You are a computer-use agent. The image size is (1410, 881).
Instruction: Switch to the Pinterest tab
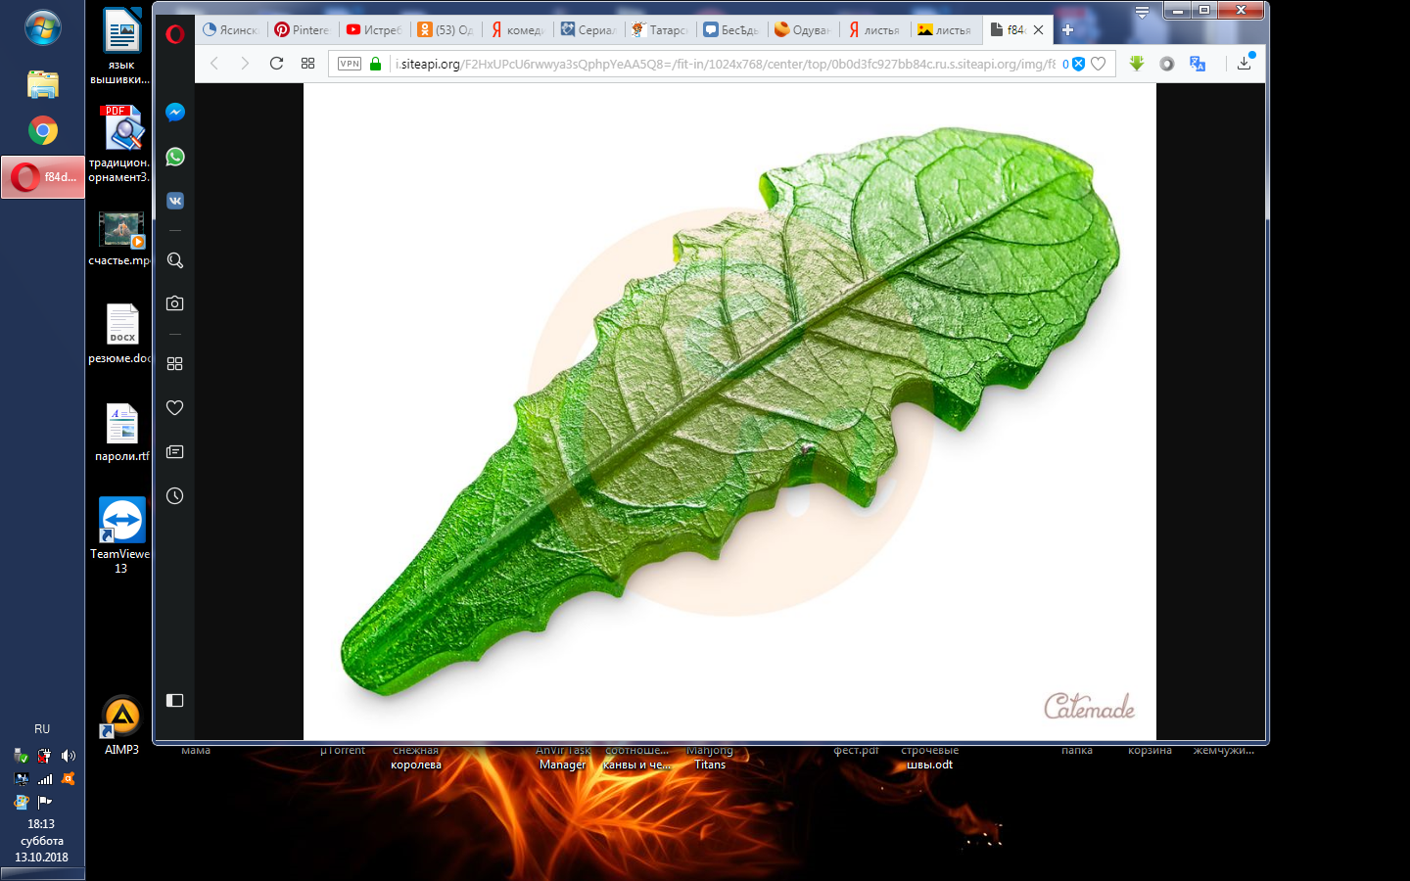pos(303,30)
